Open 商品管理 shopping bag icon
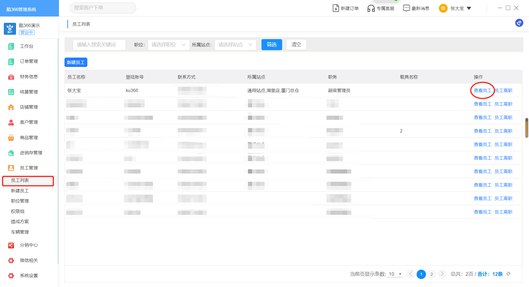The width and height of the screenshot is (529, 287). click(x=11, y=138)
